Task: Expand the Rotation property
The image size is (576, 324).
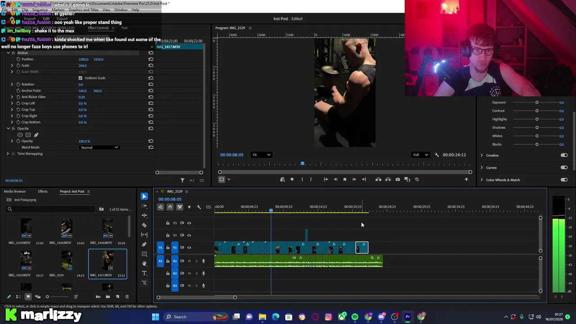Action: tap(12, 85)
